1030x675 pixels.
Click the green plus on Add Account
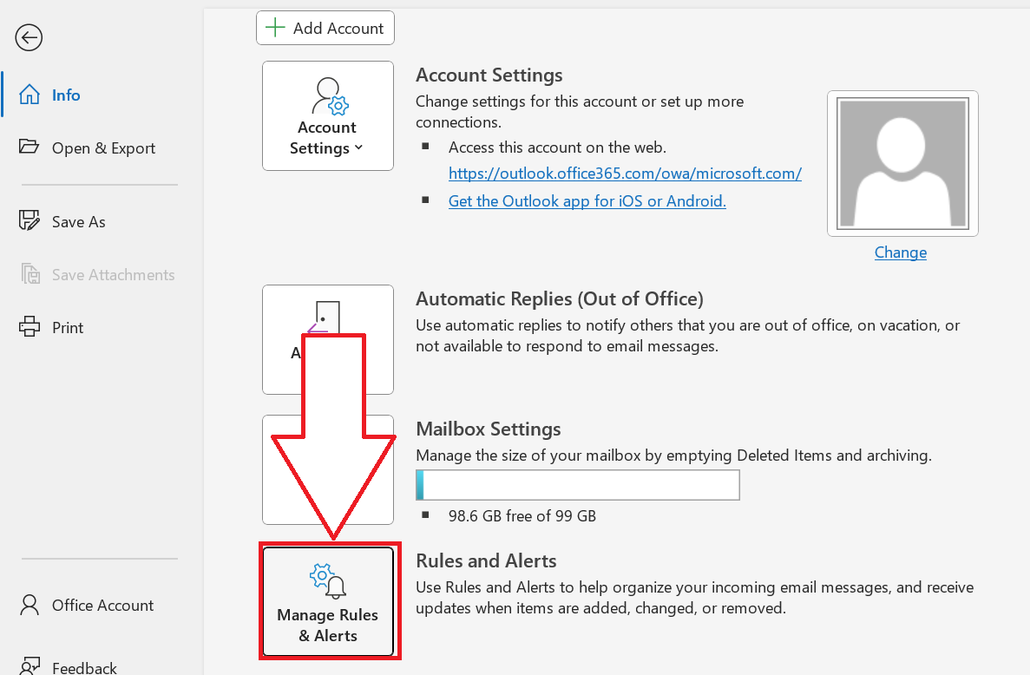point(274,27)
